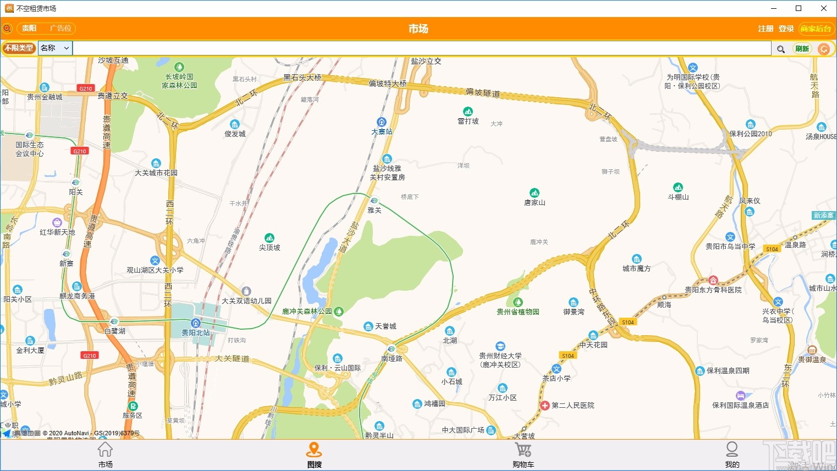Click the 大寨站 metro station marker

click(382, 121)
